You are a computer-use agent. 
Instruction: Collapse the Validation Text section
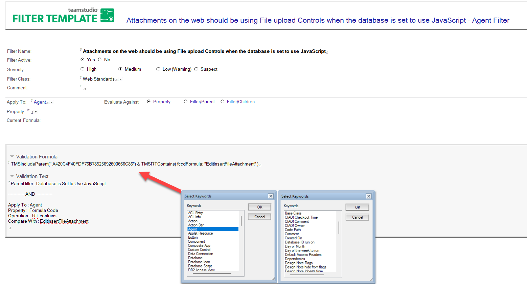[x=12, y=176]
